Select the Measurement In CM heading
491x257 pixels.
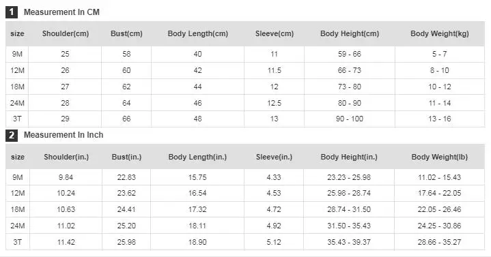click(61, 12)
